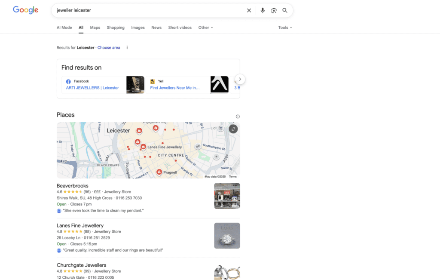The width and height of the screenshot is (440, 280).
Task: Switch to the Shopping tab
Action: 116,28
